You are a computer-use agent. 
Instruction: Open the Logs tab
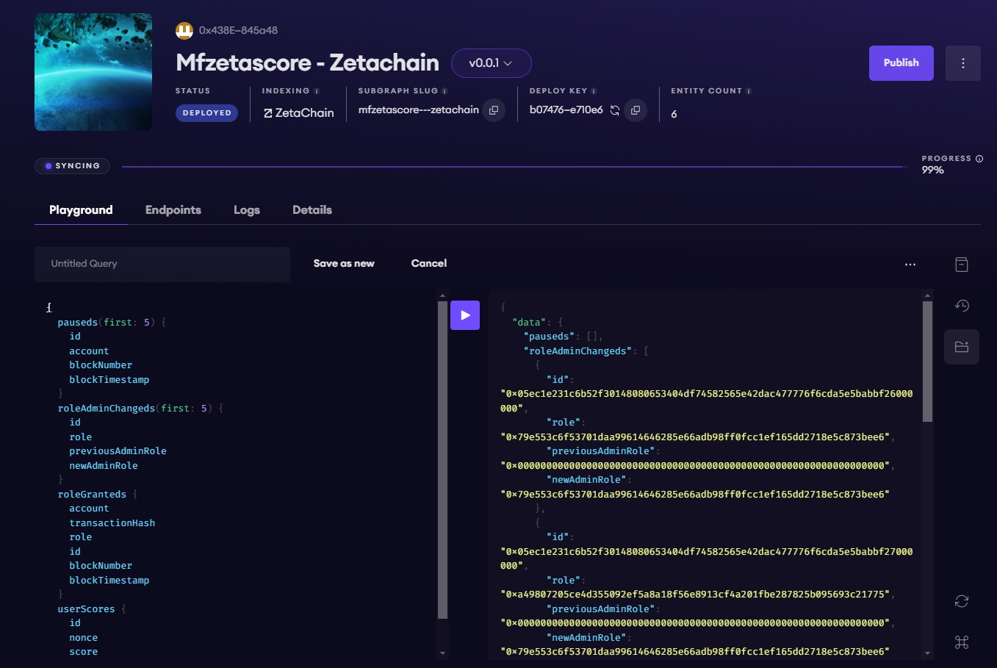247,210
